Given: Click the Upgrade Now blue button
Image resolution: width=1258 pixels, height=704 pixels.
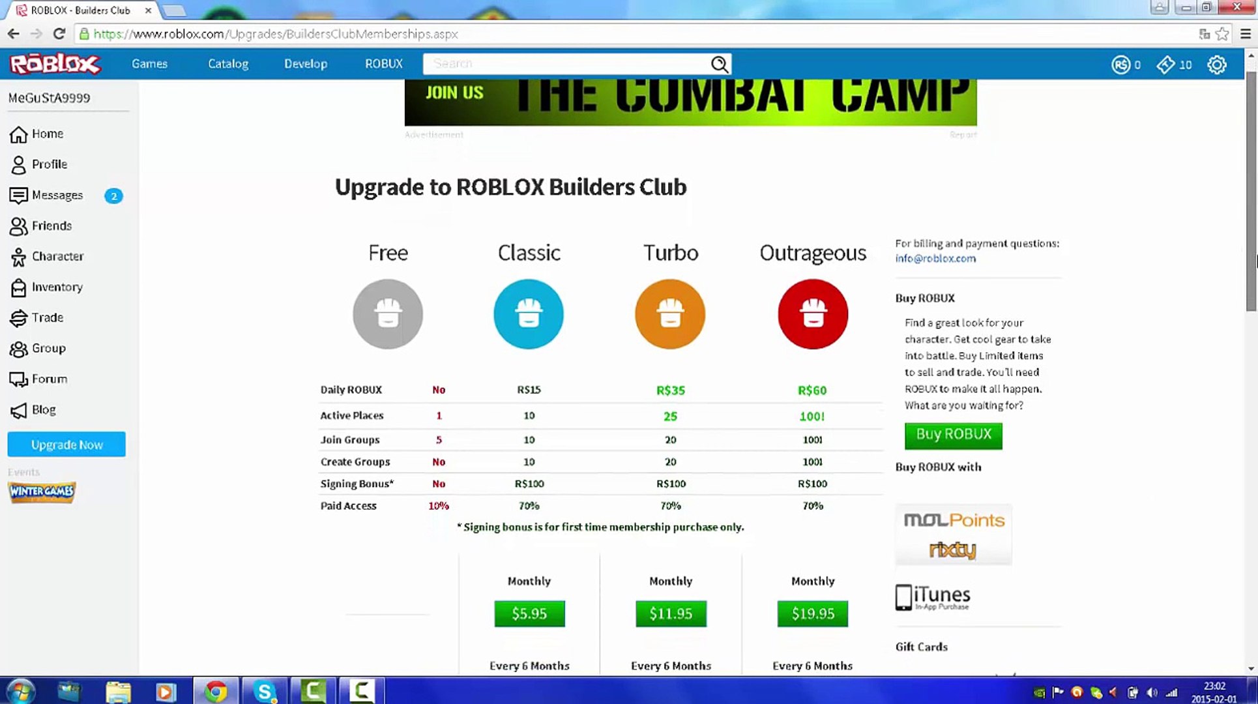Looking at the screenshot, I should coord(66,444).
